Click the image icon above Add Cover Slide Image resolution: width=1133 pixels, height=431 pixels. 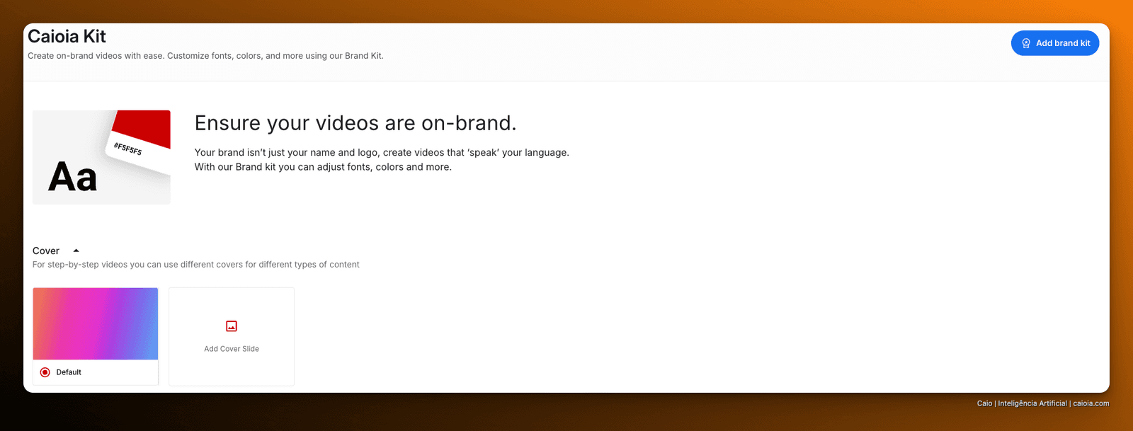click(232, 326)
